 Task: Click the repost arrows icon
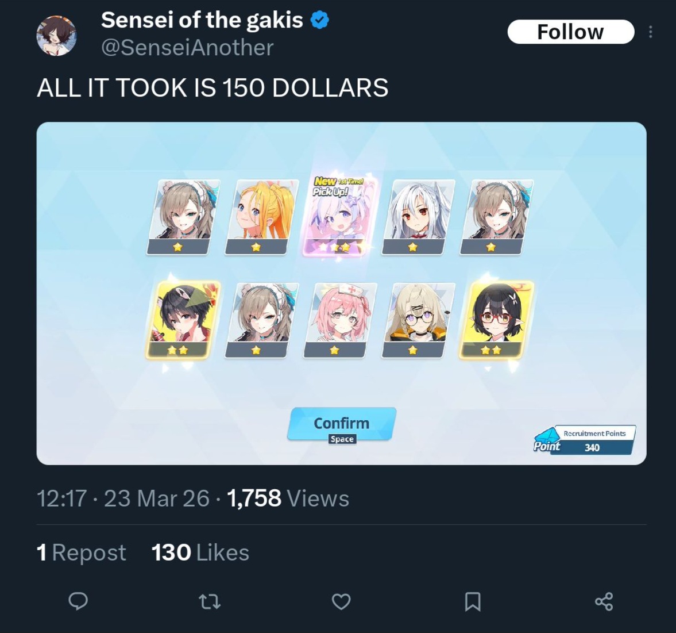click(x=210, y=601)
